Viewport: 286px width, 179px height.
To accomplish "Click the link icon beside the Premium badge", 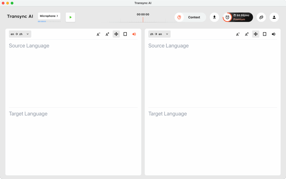I will (x=261, y=17).
